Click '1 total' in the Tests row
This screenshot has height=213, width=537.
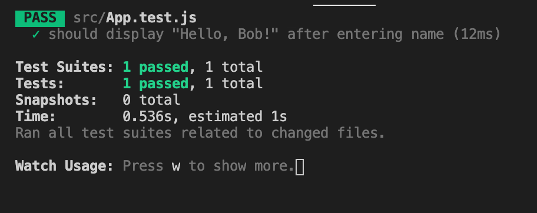point(234,83)
